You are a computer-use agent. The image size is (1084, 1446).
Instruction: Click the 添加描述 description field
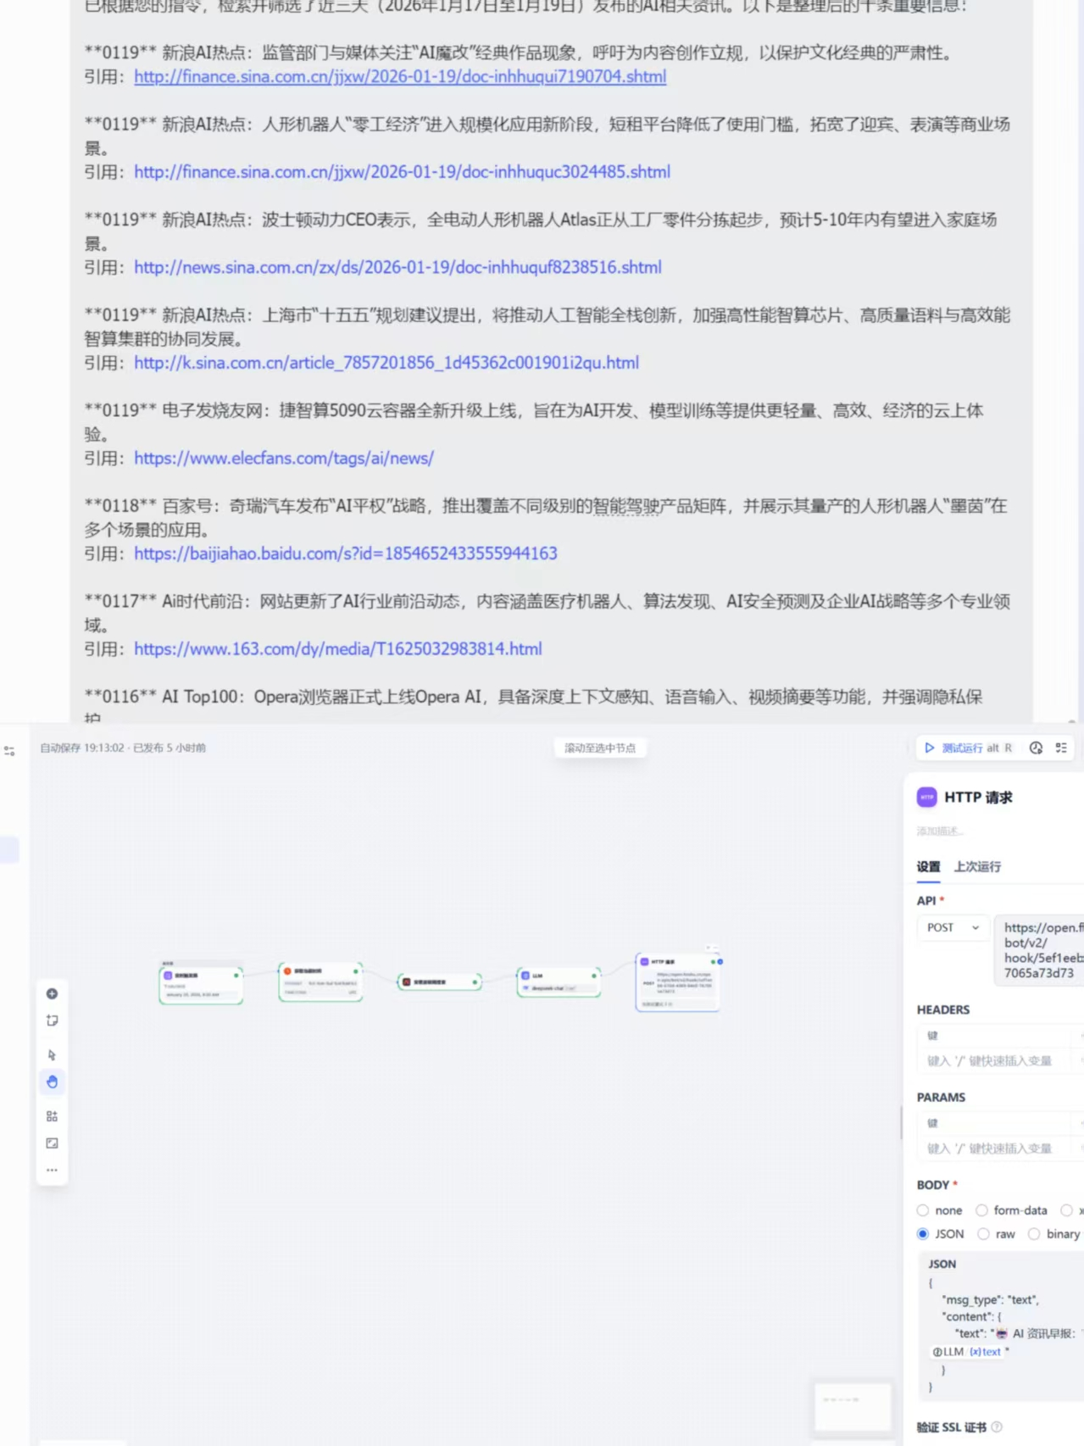click(x=939, y=831)
